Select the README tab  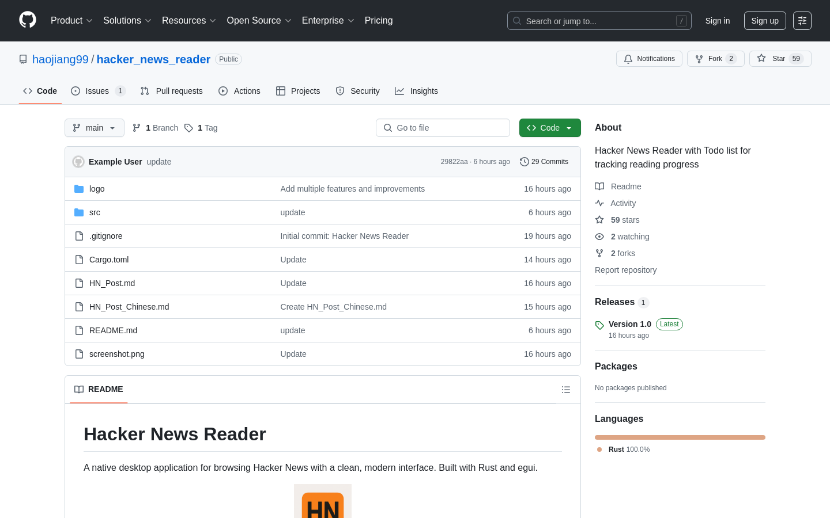click(x=99, y=390)
